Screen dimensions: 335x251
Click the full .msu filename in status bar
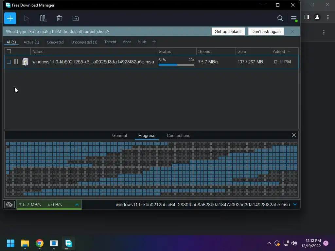(x=203, y=205)
